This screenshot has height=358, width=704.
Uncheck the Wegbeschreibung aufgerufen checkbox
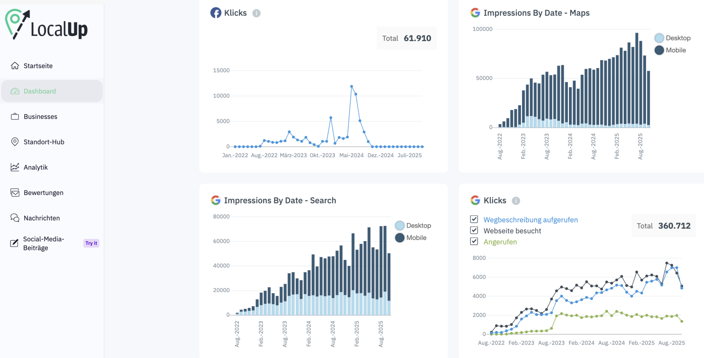click(x=474, y=219)
